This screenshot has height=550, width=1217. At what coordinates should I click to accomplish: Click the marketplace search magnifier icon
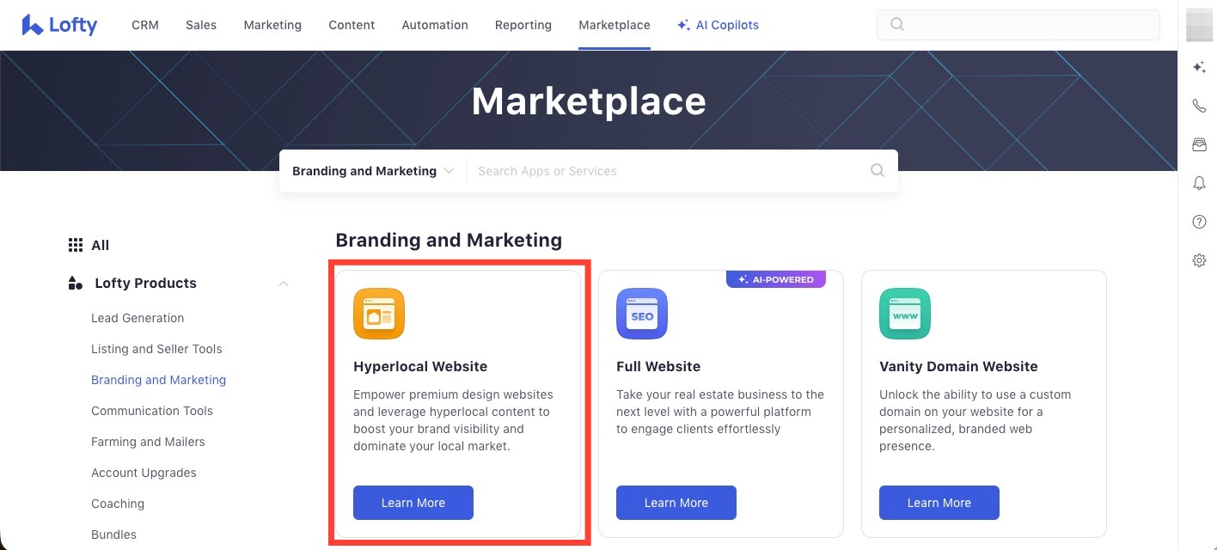point(877,170)
